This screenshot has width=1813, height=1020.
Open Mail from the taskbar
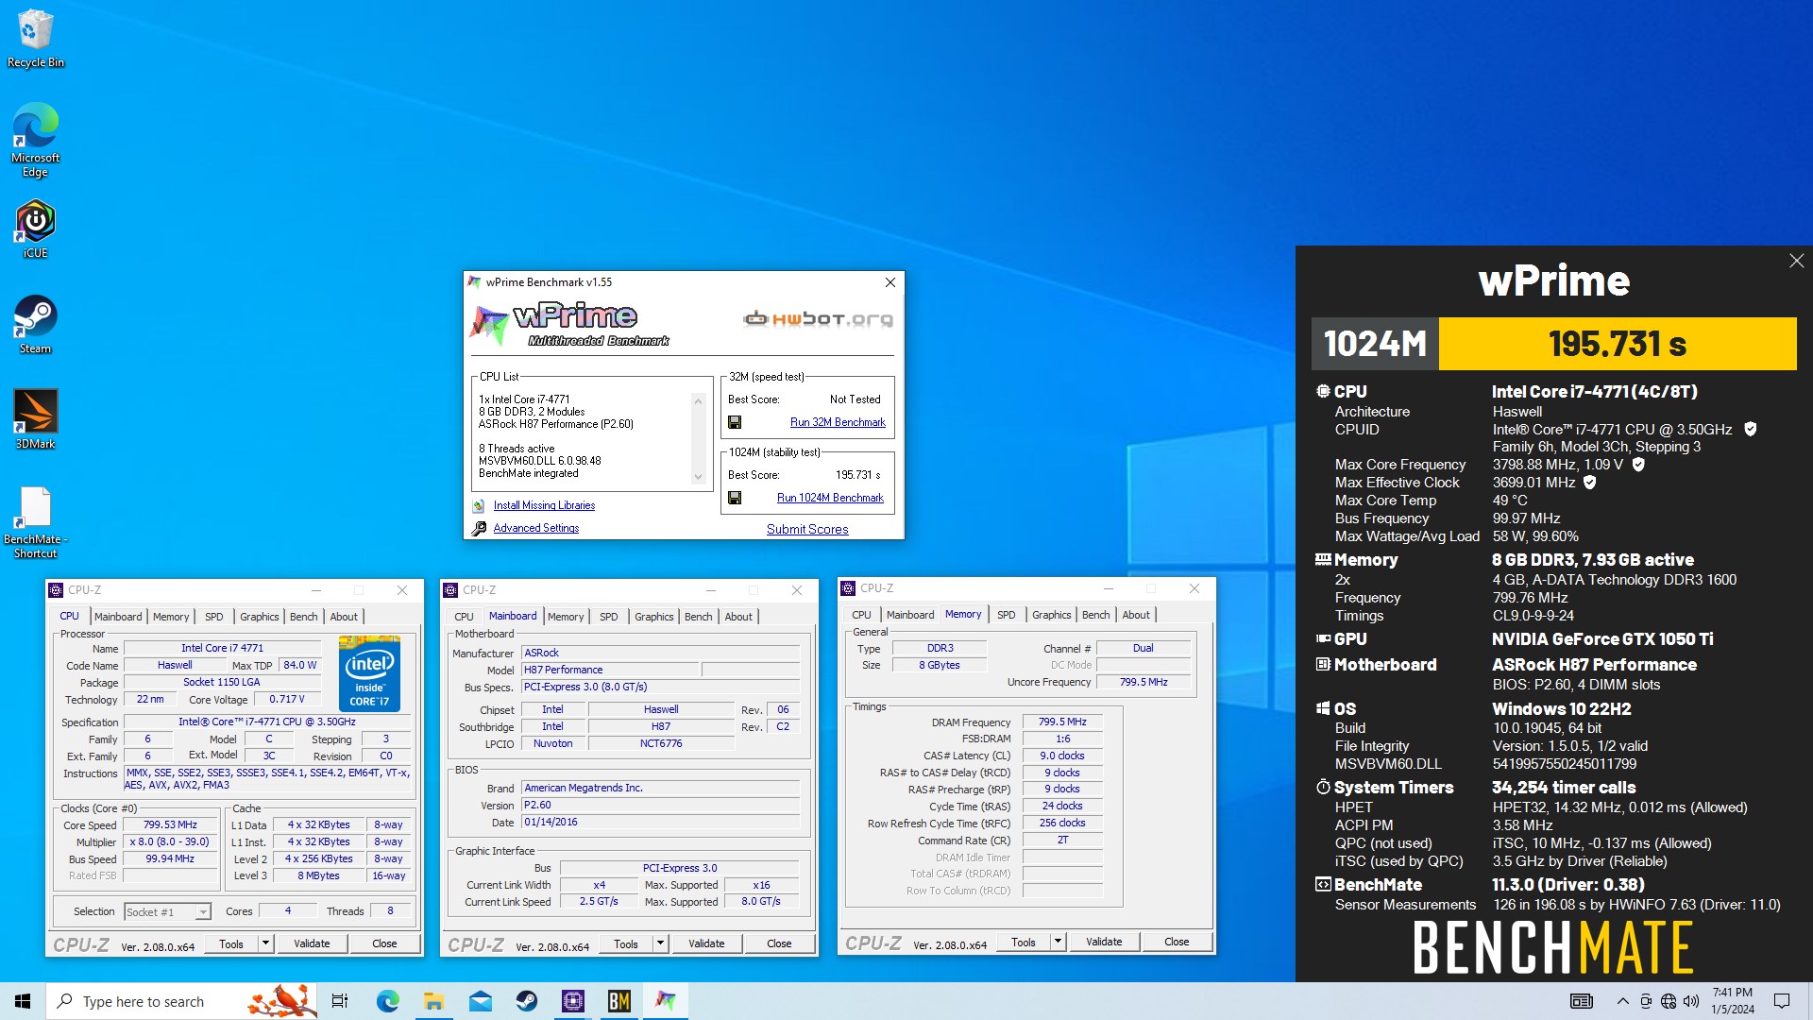click(x=480, y=1001)
